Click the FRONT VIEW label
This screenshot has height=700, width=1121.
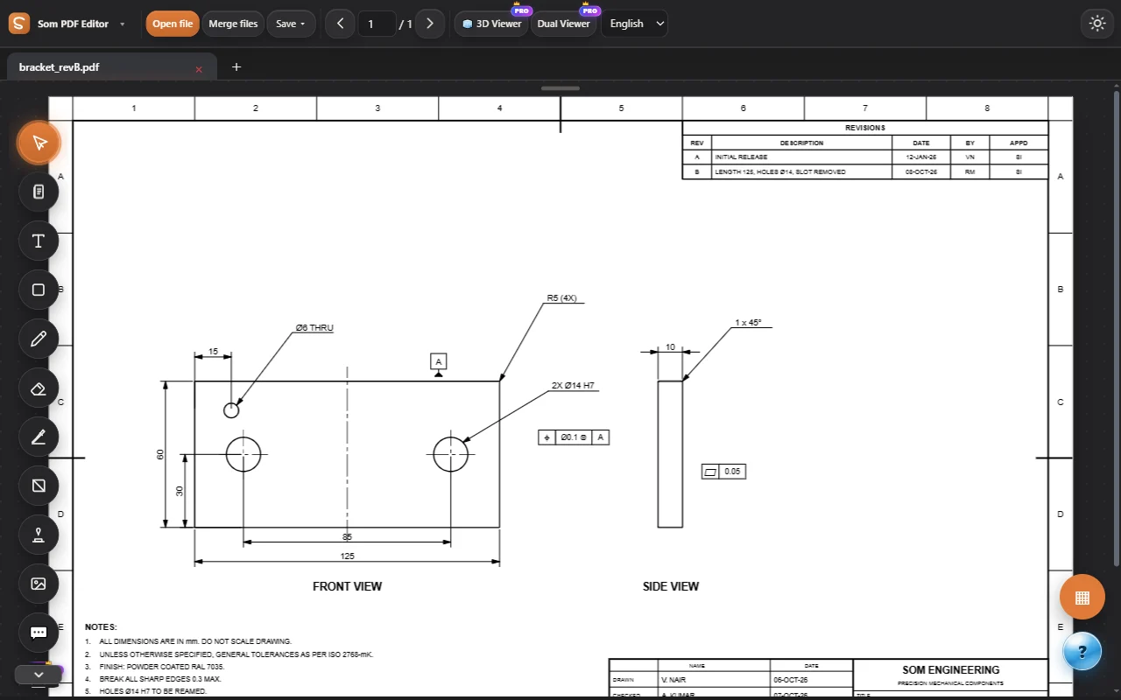[348, 586]
